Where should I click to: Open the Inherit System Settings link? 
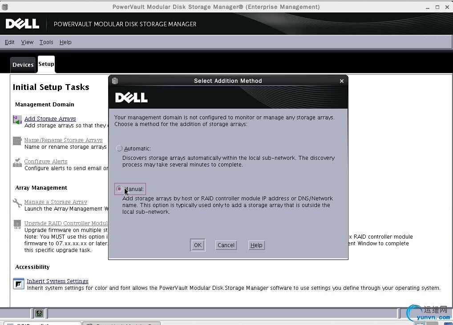(57, 281)
